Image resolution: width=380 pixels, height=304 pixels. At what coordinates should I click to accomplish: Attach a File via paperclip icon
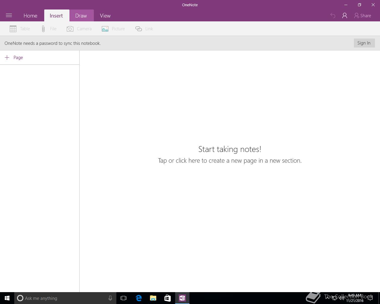click(49, 29)
